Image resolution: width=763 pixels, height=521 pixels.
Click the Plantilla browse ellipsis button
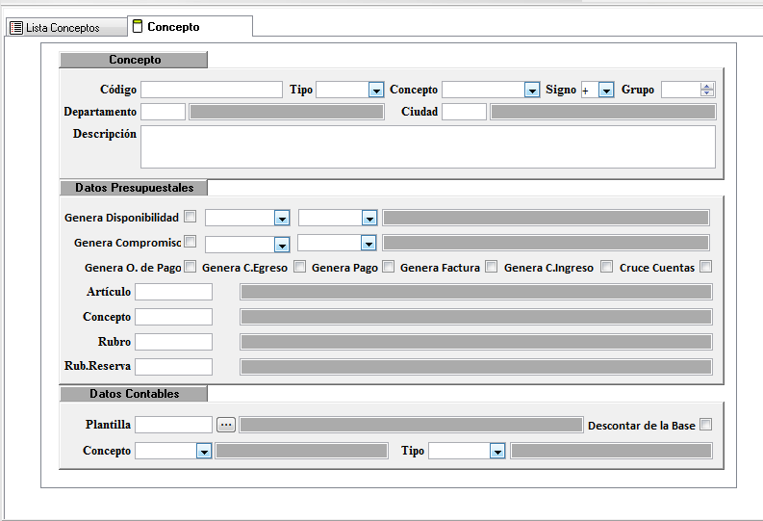point(226,425)
